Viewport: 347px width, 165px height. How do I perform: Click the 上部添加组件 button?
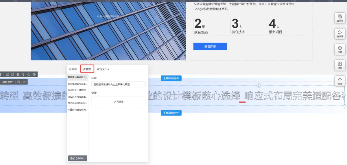point(171,78)
